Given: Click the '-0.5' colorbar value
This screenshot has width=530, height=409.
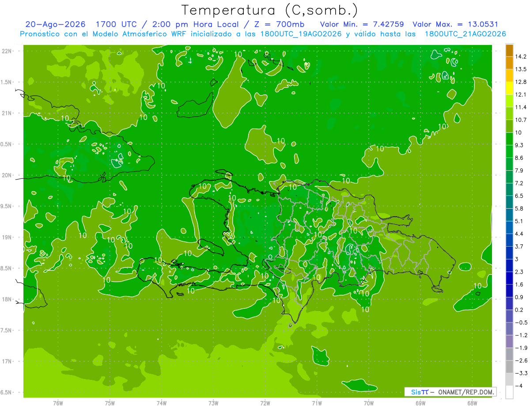Looking at the screenshot, I should pyautogui.click(x=521, y=323).
